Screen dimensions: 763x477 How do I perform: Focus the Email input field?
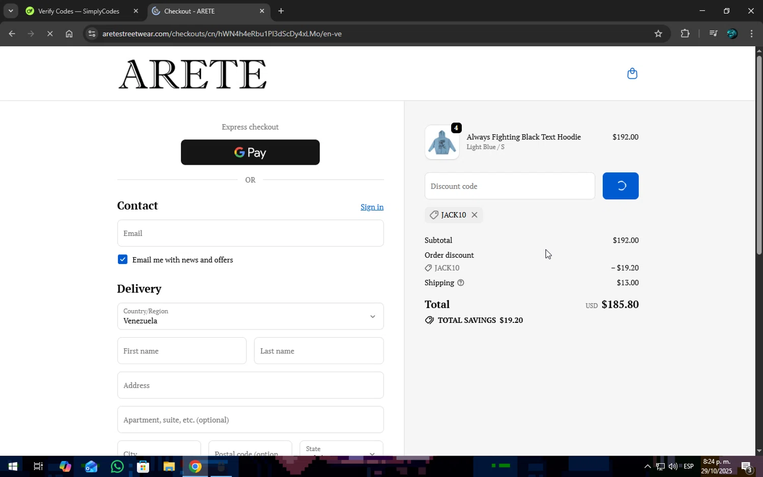pos(250,233)
